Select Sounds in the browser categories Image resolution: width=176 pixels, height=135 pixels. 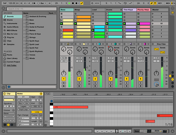pyautogui.click(x=12, y=17)
